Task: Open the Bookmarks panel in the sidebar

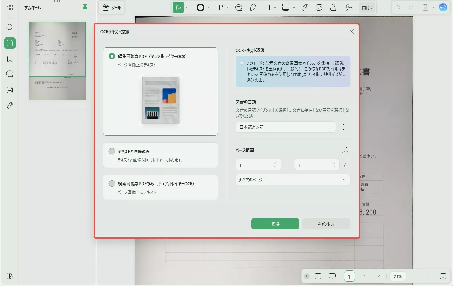Action: (x=10, y=58)
